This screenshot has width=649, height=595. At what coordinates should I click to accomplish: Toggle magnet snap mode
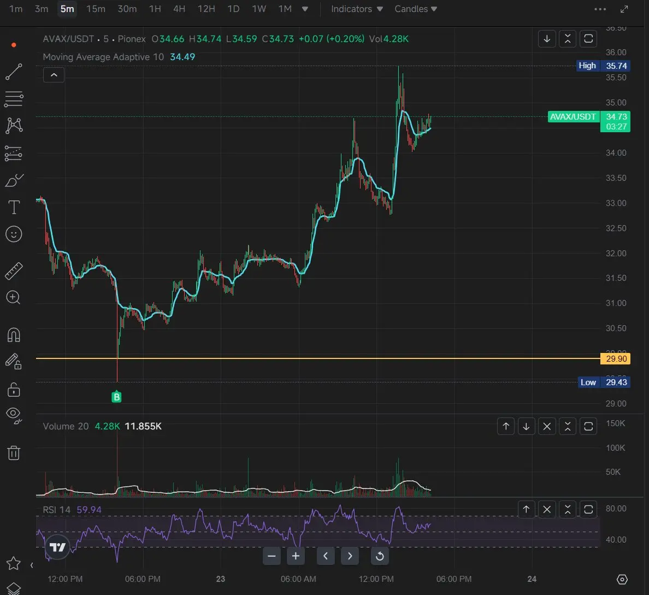pos(14,334)
